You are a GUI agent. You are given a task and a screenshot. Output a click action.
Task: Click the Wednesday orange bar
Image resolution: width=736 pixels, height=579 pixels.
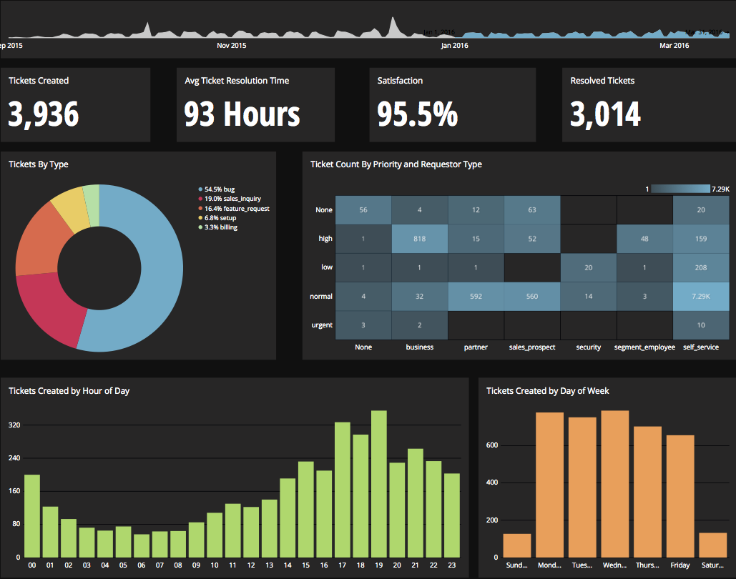pos(615,484)
